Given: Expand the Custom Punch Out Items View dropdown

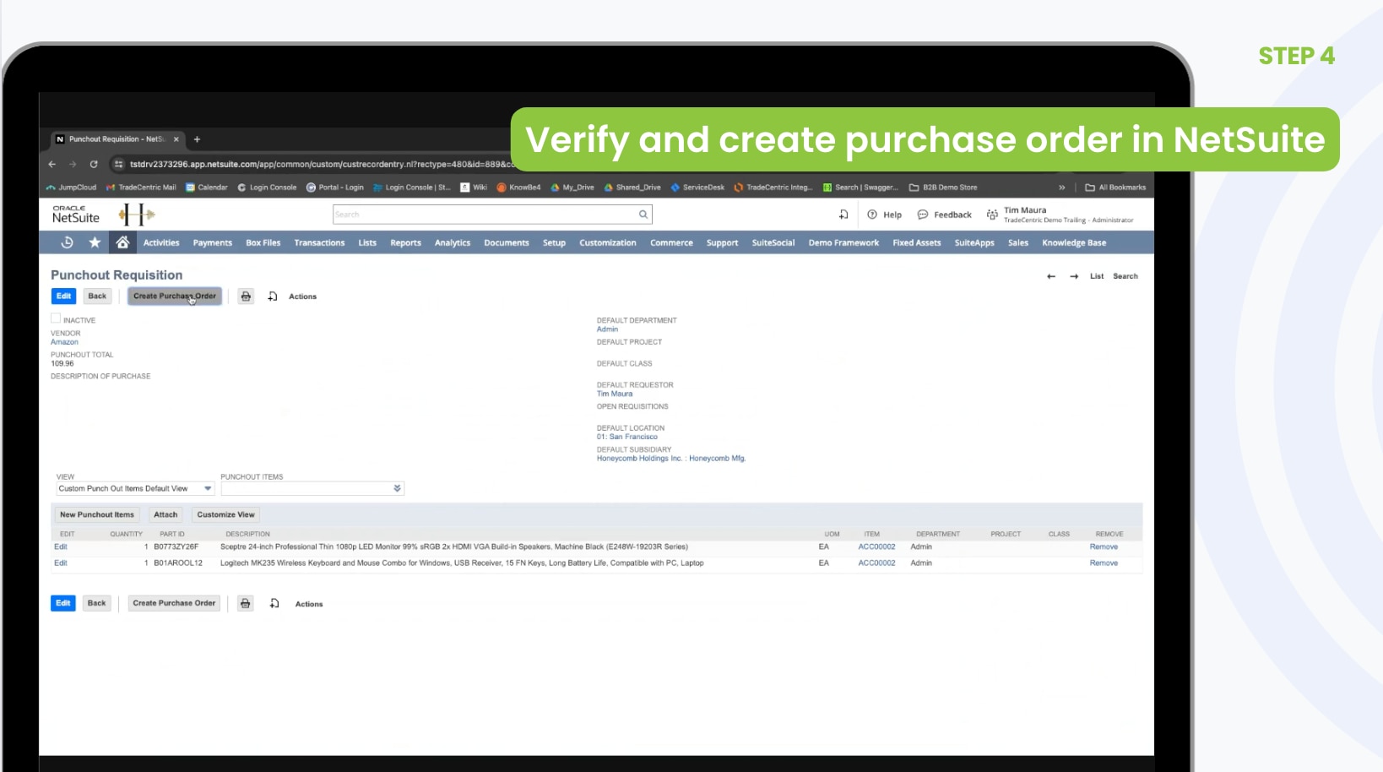Looking at the screenshot, I should click(208, 488).
